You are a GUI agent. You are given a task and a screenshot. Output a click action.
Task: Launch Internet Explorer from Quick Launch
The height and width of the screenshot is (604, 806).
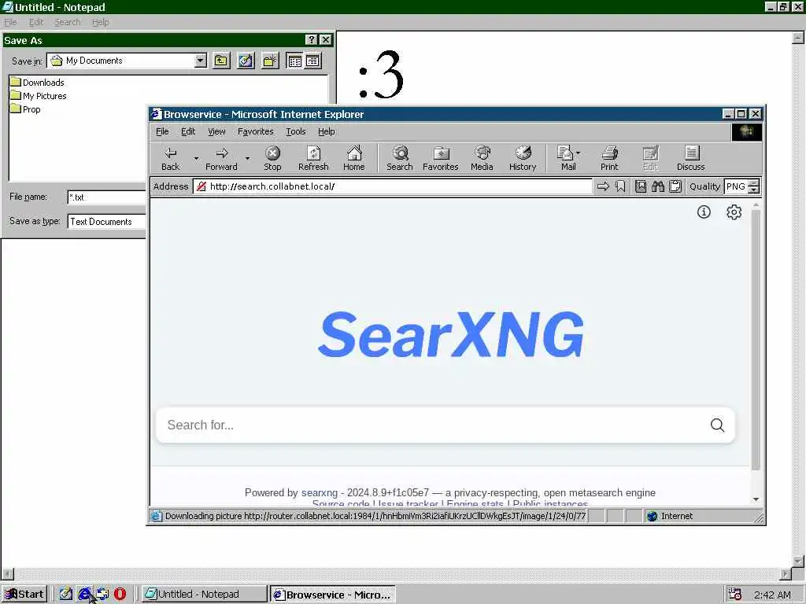[85, 594]
